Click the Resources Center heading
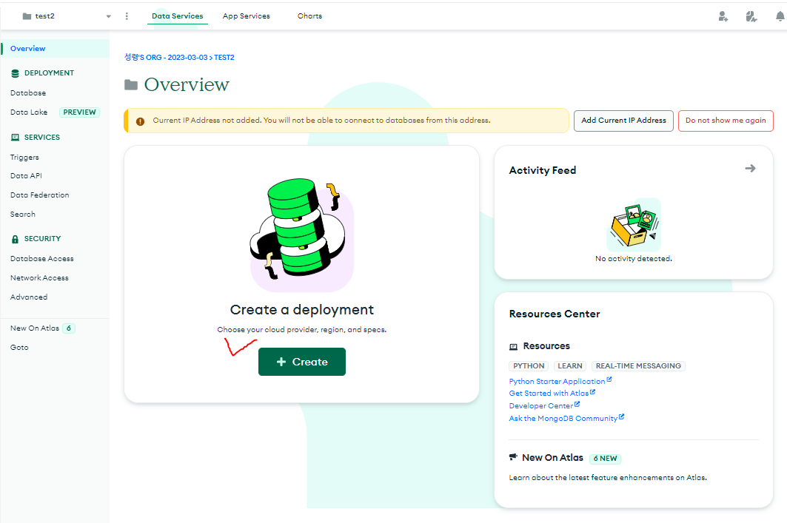 [x=554, y=314]
